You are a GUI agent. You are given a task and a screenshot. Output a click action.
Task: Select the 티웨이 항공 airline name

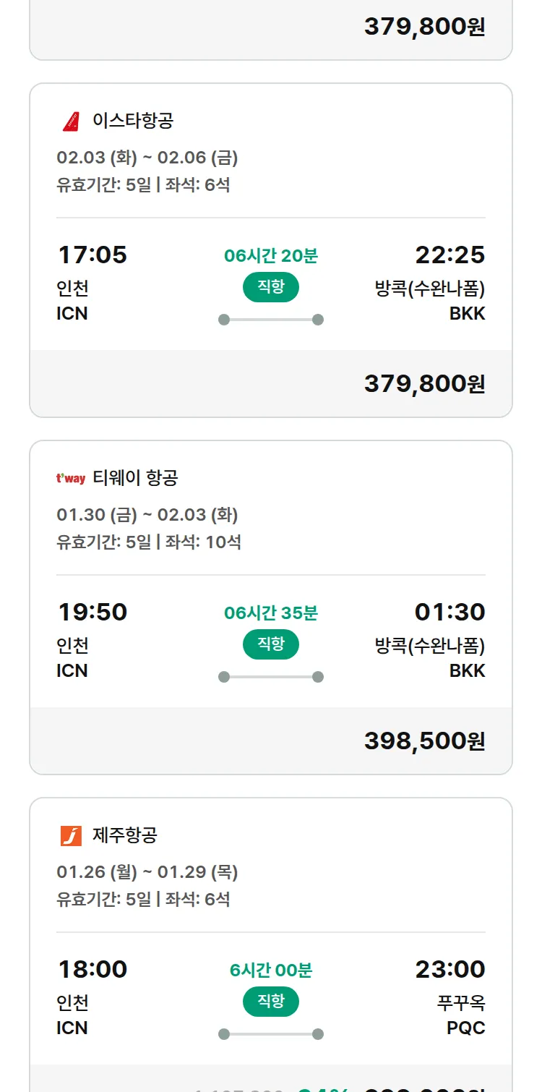tap(135, 478)
